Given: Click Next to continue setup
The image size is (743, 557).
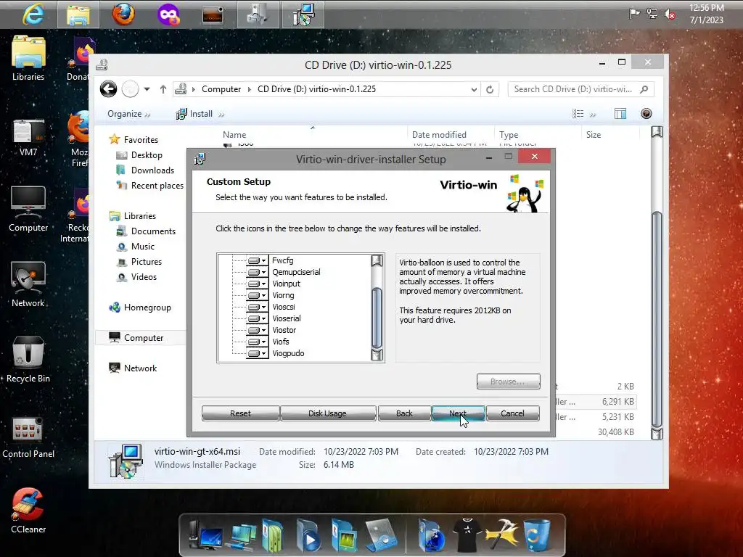Looking at the screenshot, I should coord(458,413).
